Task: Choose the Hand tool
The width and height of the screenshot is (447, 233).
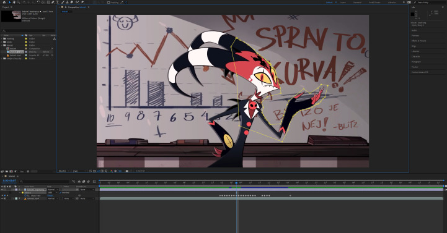Action: [14, 2]
